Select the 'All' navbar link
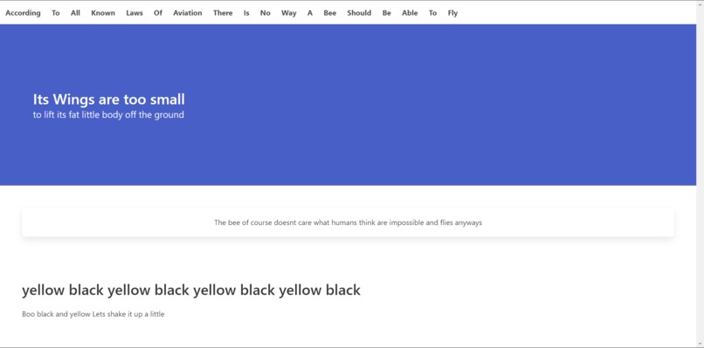 75,13
